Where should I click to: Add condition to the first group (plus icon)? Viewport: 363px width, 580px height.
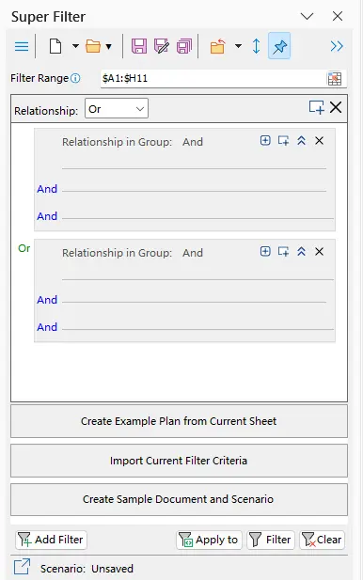click(265, 141)
